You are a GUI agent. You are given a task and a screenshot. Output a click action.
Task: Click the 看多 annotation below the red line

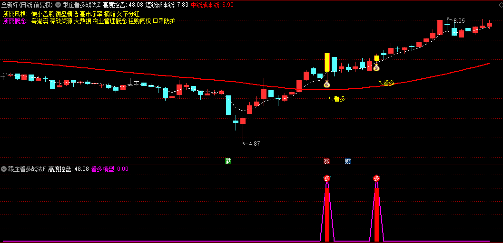(339, 99)
